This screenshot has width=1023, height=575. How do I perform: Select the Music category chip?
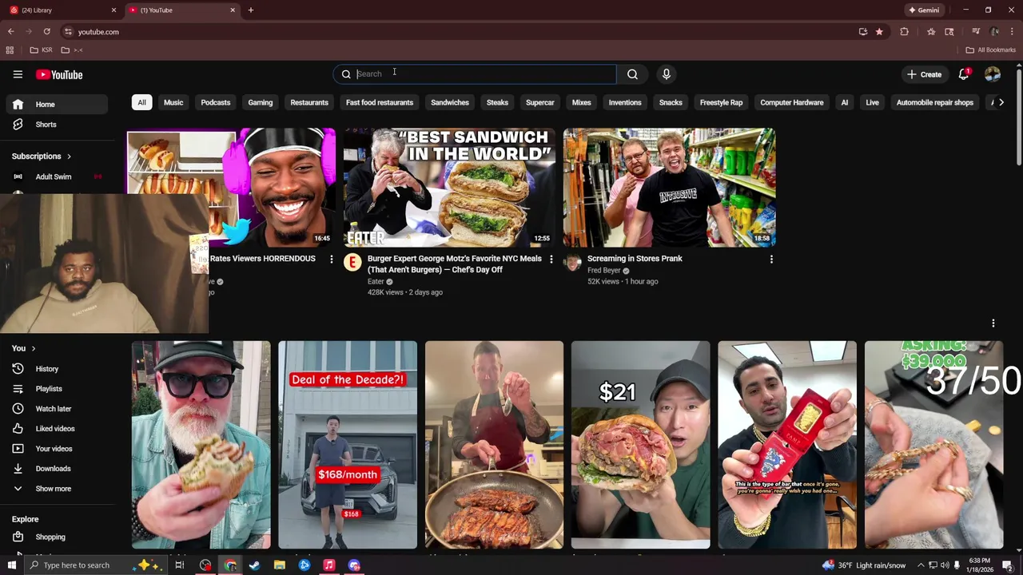click(173, 102)
